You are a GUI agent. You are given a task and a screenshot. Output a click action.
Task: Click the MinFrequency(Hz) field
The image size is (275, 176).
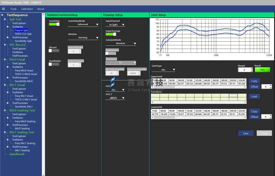click(111, 73)
